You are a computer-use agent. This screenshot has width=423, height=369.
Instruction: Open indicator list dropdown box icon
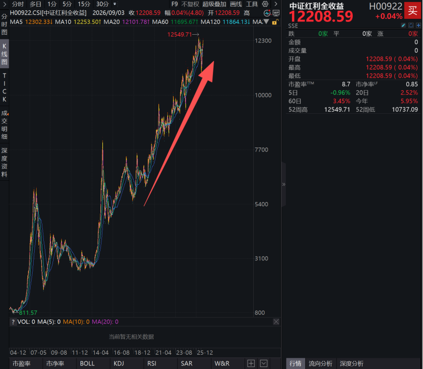coord(263,363)
